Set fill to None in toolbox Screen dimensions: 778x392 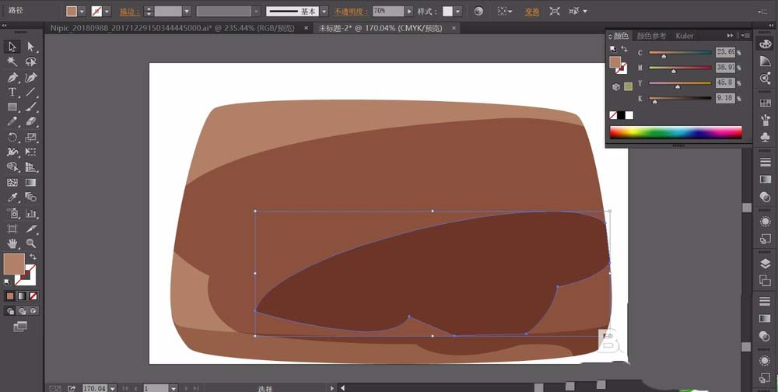[33, 296]
